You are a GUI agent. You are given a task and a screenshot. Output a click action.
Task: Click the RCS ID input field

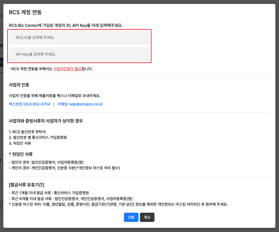(79, 38)
